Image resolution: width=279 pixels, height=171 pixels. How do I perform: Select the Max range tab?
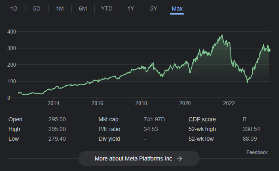(x=177, y=8)
